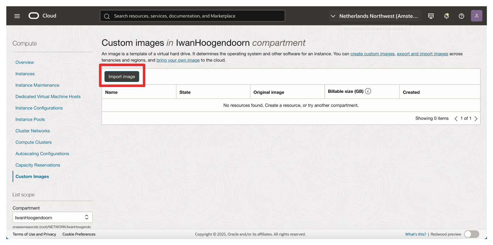Follow the 'create custom images' link
Image resolution: width=493 pixels, height=245 pixels.
(372, 54)
